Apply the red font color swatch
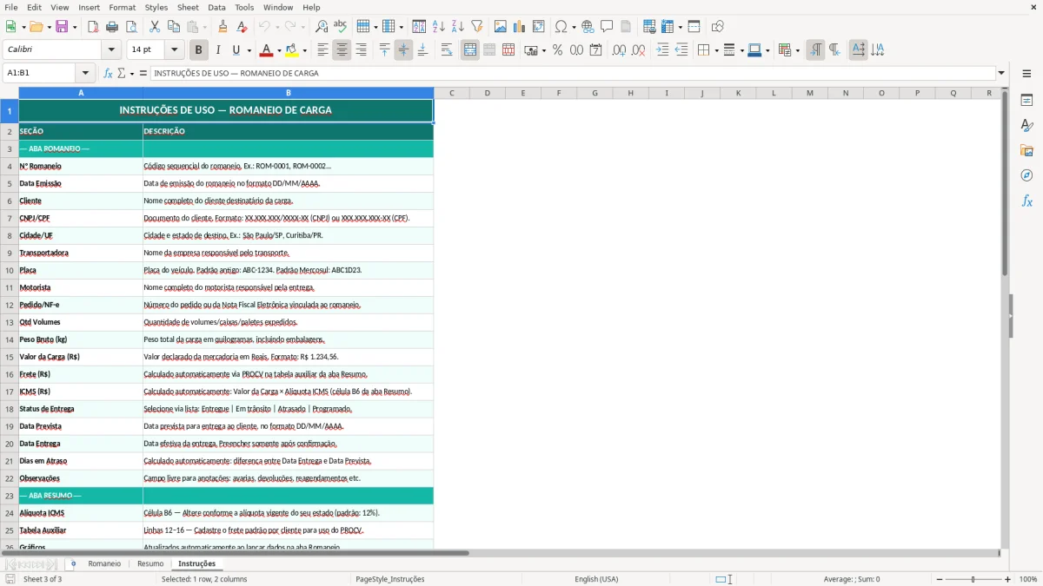Image resolution: width=1043 pixels, height=586 pixels. tap(267, 50)
